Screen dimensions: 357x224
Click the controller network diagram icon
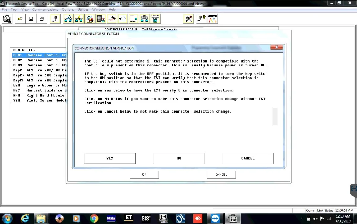68,19
